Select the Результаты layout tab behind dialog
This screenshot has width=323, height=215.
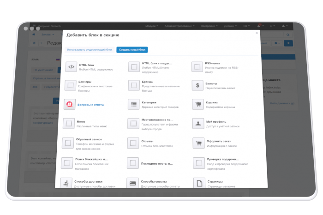click(x=51, y=87)
